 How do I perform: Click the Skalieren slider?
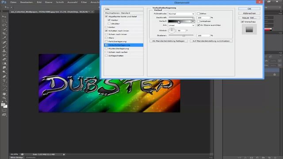(181, 35)
